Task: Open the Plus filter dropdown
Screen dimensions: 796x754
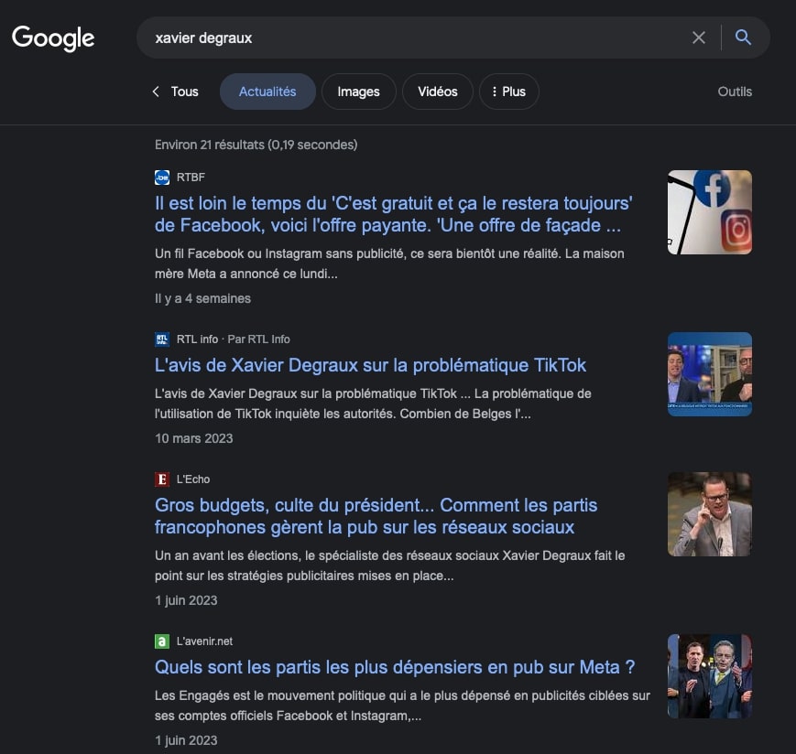Action: [508, 92]
